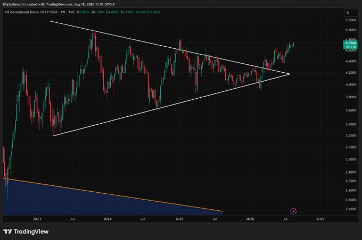Click the 2025 time axis label
Image resolution: width=362 pixels, height=240 pixels.
point(179,219)
